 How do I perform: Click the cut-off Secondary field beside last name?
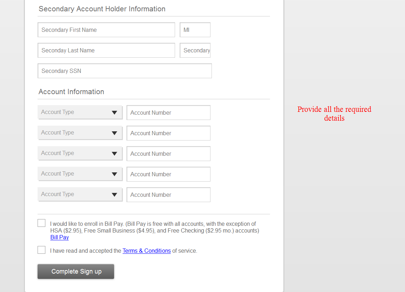click(195, 50)
